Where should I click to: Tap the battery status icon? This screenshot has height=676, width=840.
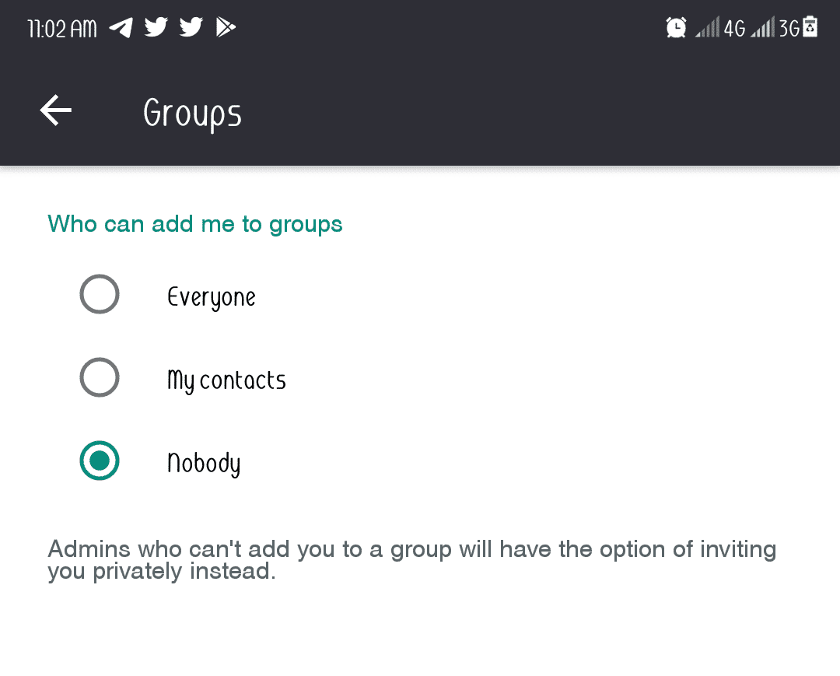(x=810, y=27)
